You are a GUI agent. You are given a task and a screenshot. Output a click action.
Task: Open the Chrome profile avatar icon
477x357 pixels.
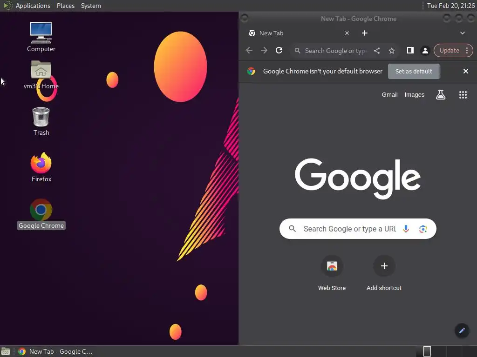(425, 51)
